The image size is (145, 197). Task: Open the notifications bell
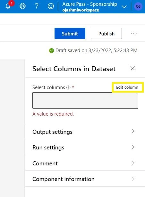pyautogui.click(x=8, y=6)
